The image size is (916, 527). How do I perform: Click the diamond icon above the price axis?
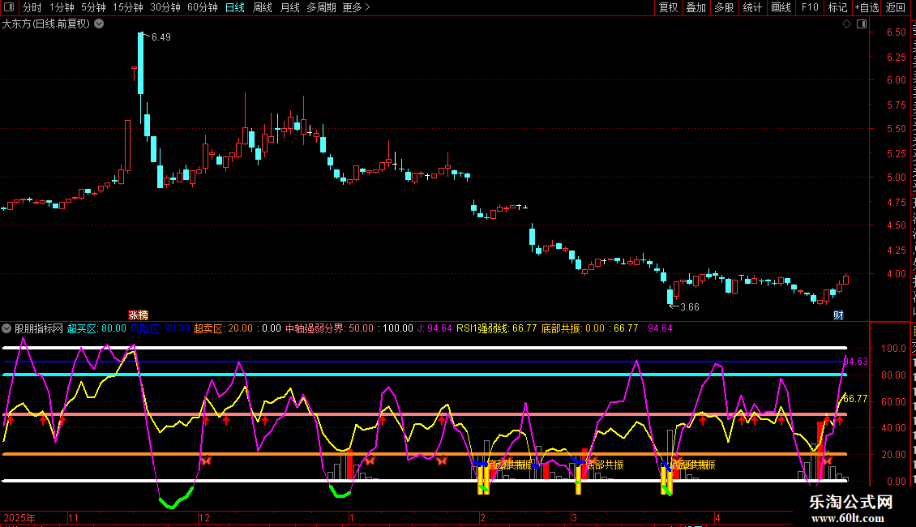click(846, 24)
